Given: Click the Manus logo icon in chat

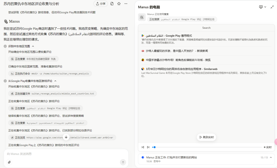Looking at the screenshot, I should [x=6, y=21].
